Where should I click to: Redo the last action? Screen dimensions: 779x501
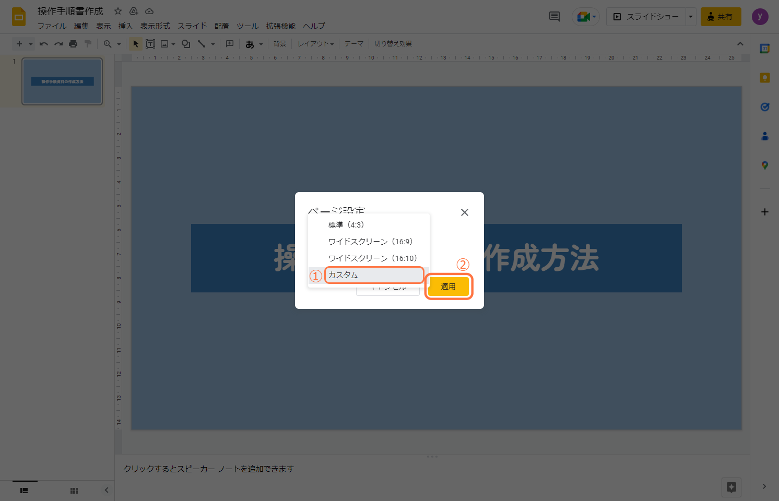(58, 44)
